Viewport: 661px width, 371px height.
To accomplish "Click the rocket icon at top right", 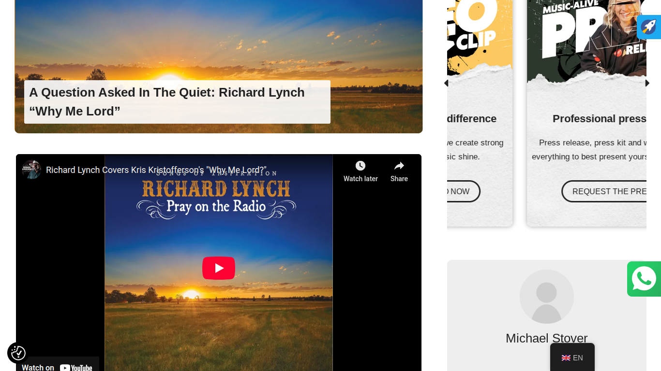I will (x=649, y=27).
